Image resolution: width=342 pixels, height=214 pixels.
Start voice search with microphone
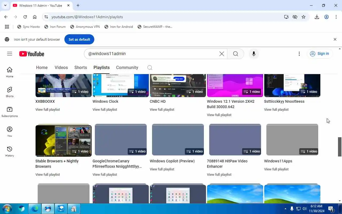tap(254, 54)
